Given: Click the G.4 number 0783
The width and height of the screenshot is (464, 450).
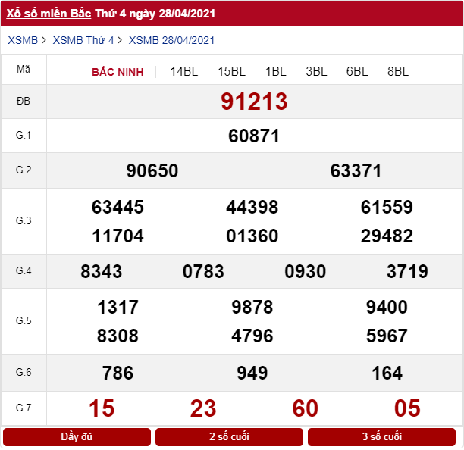Looking at the screenshot, I should 203,271.
